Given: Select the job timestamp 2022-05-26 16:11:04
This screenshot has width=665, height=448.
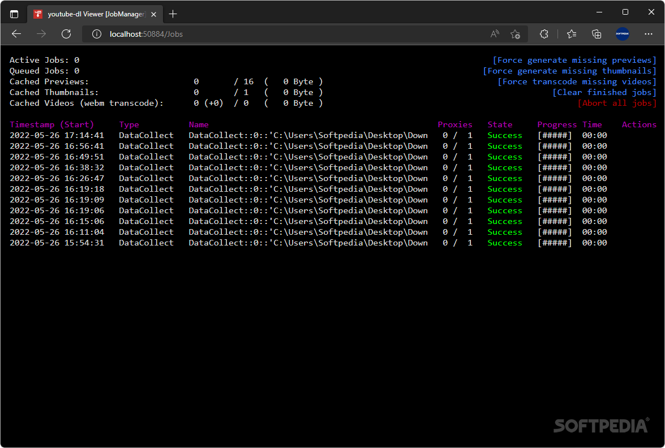Looking at the screenshot, I should tap(57, 232).
